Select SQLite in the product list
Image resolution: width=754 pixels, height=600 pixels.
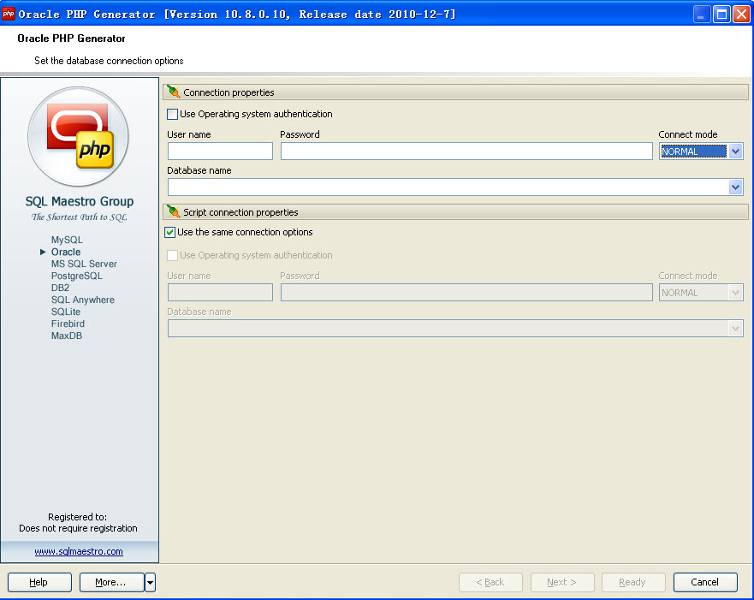click(66, 312)
